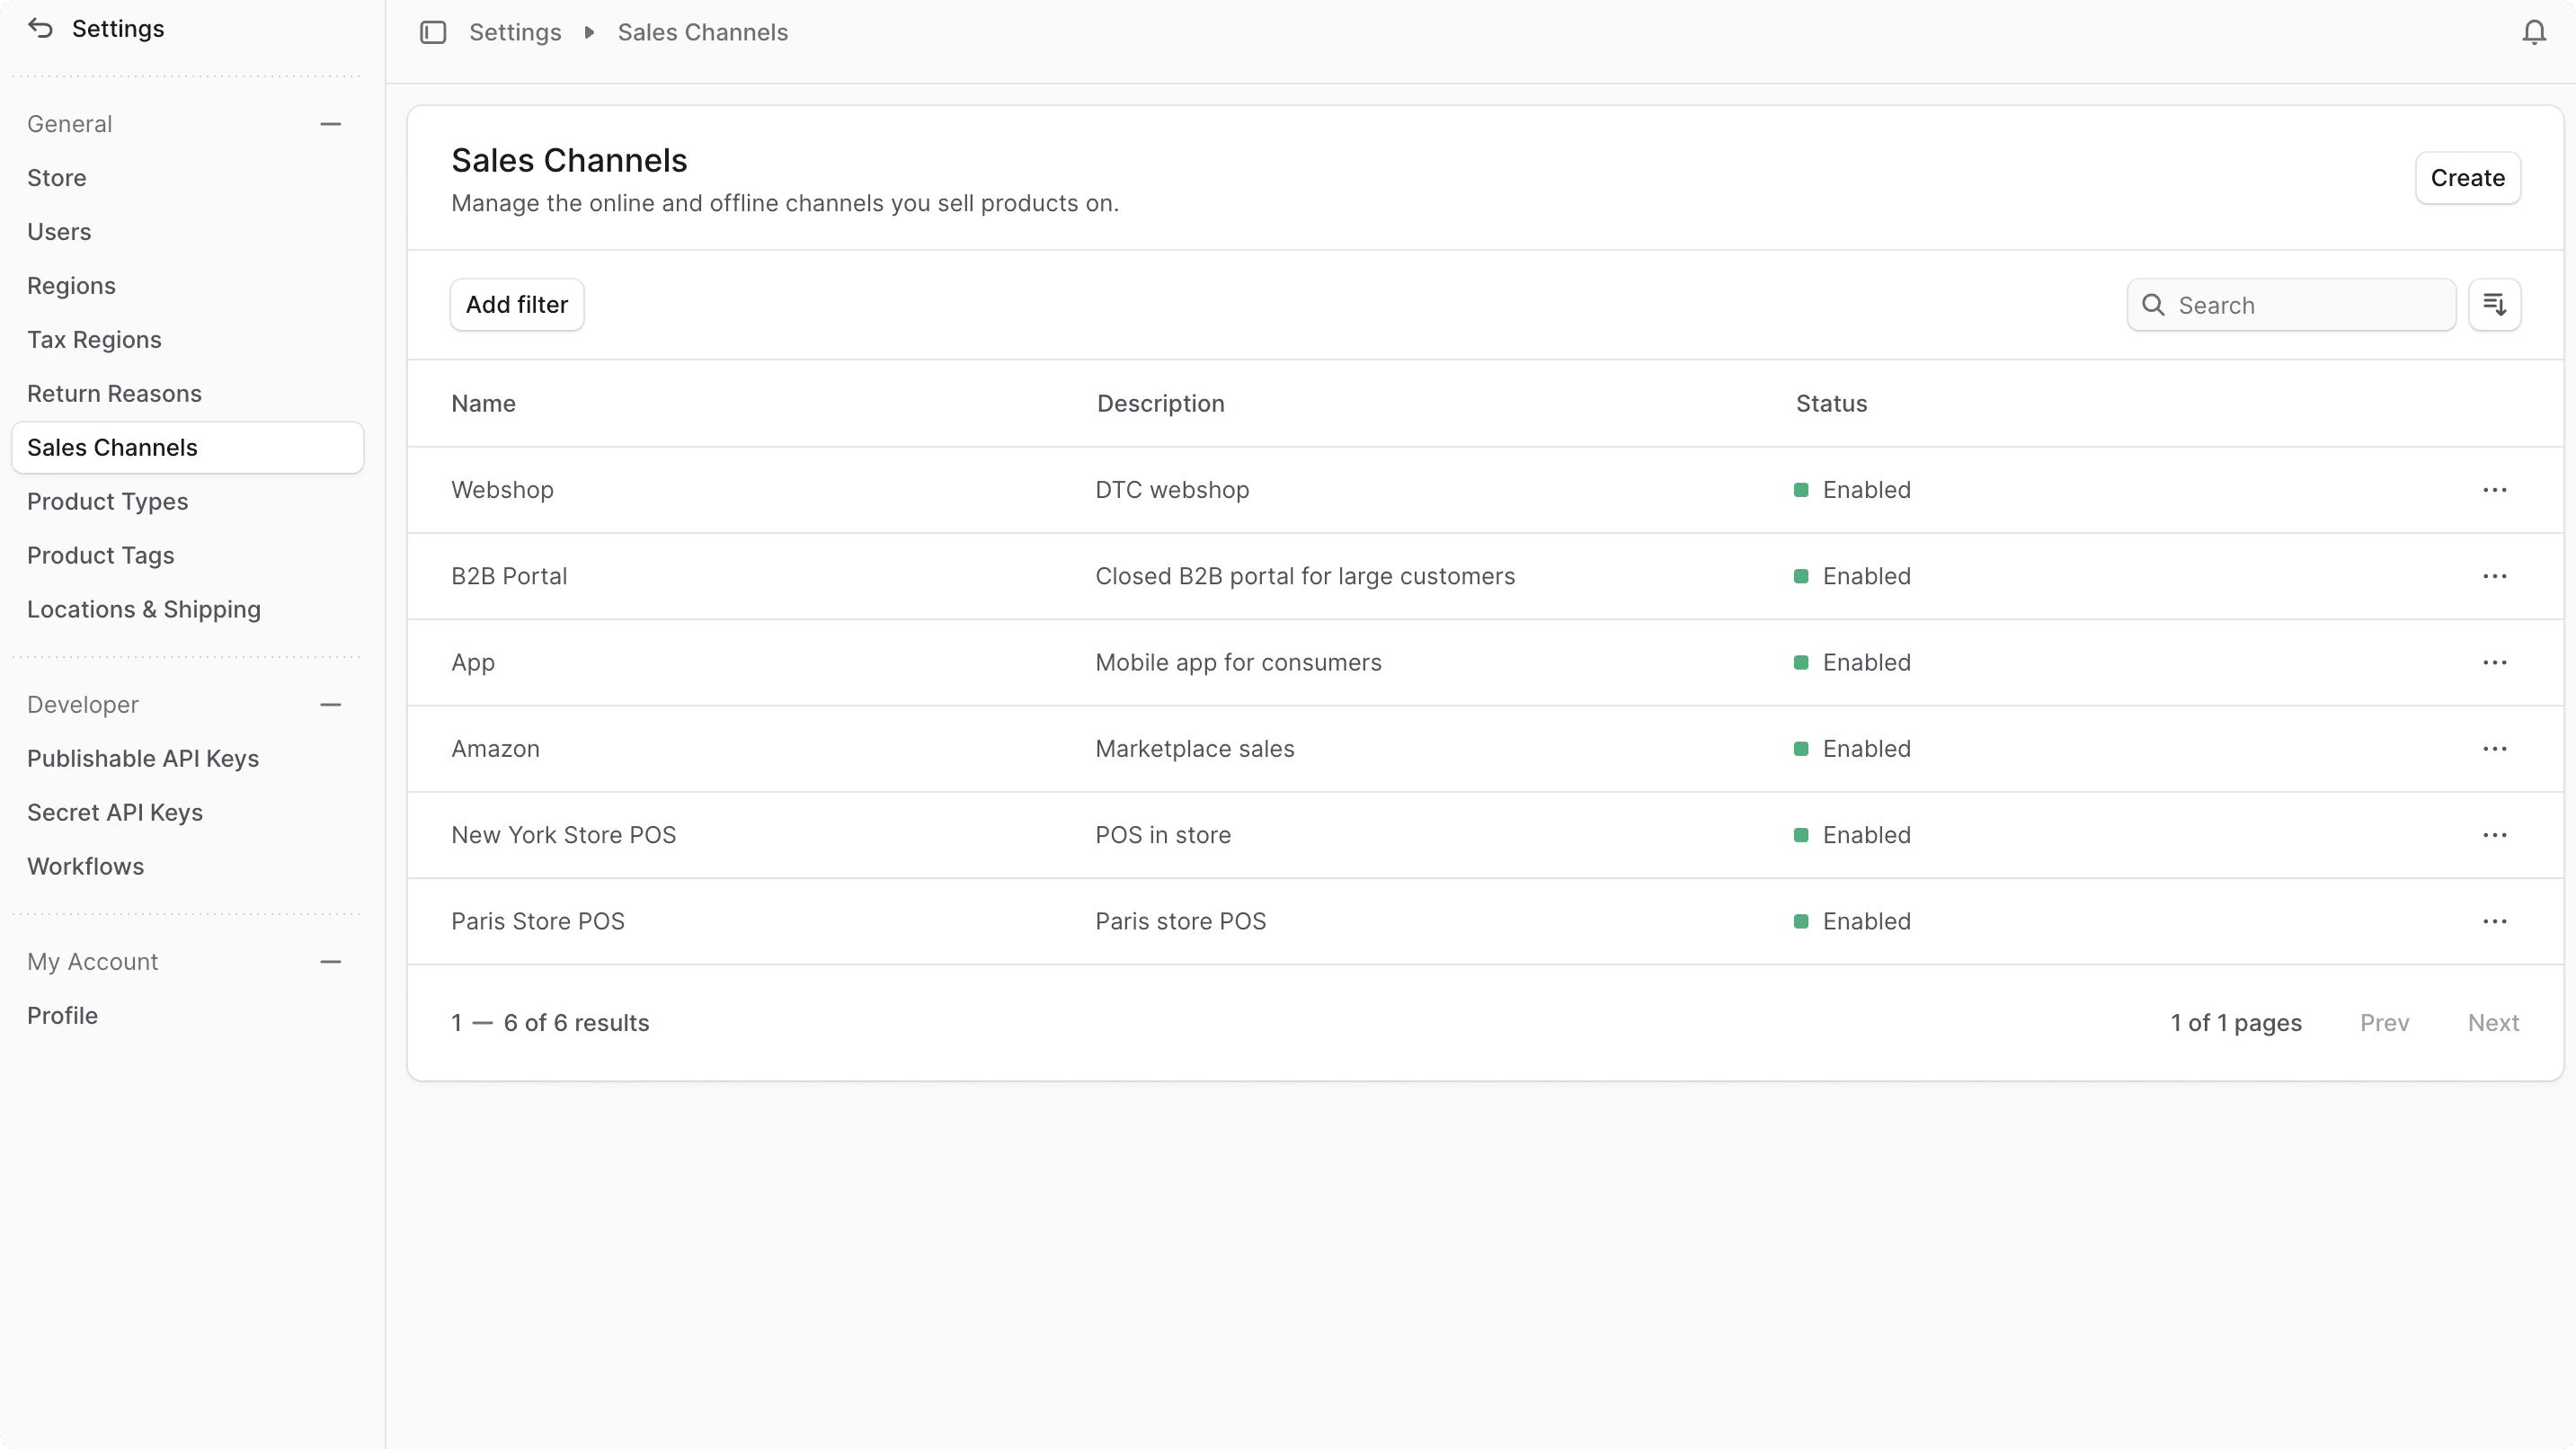Collapse the General section
The width and height of the screenshot is (2576, 1449).
(331, 123)
